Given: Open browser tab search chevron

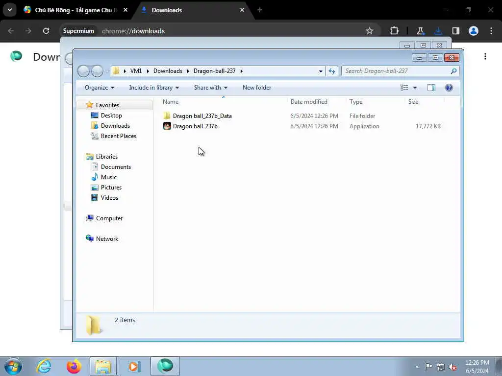Looking at the screenshot, I should 10,10.
